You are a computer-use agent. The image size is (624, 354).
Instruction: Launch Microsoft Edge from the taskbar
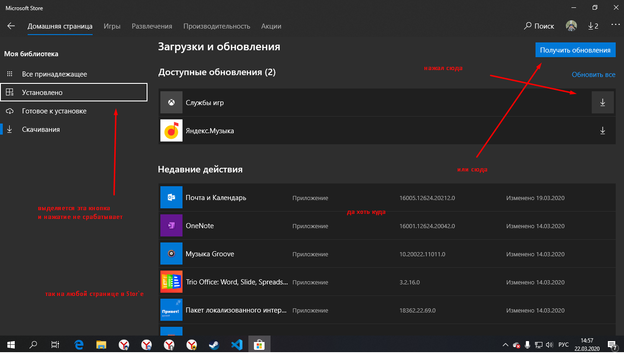click(79, 344)
